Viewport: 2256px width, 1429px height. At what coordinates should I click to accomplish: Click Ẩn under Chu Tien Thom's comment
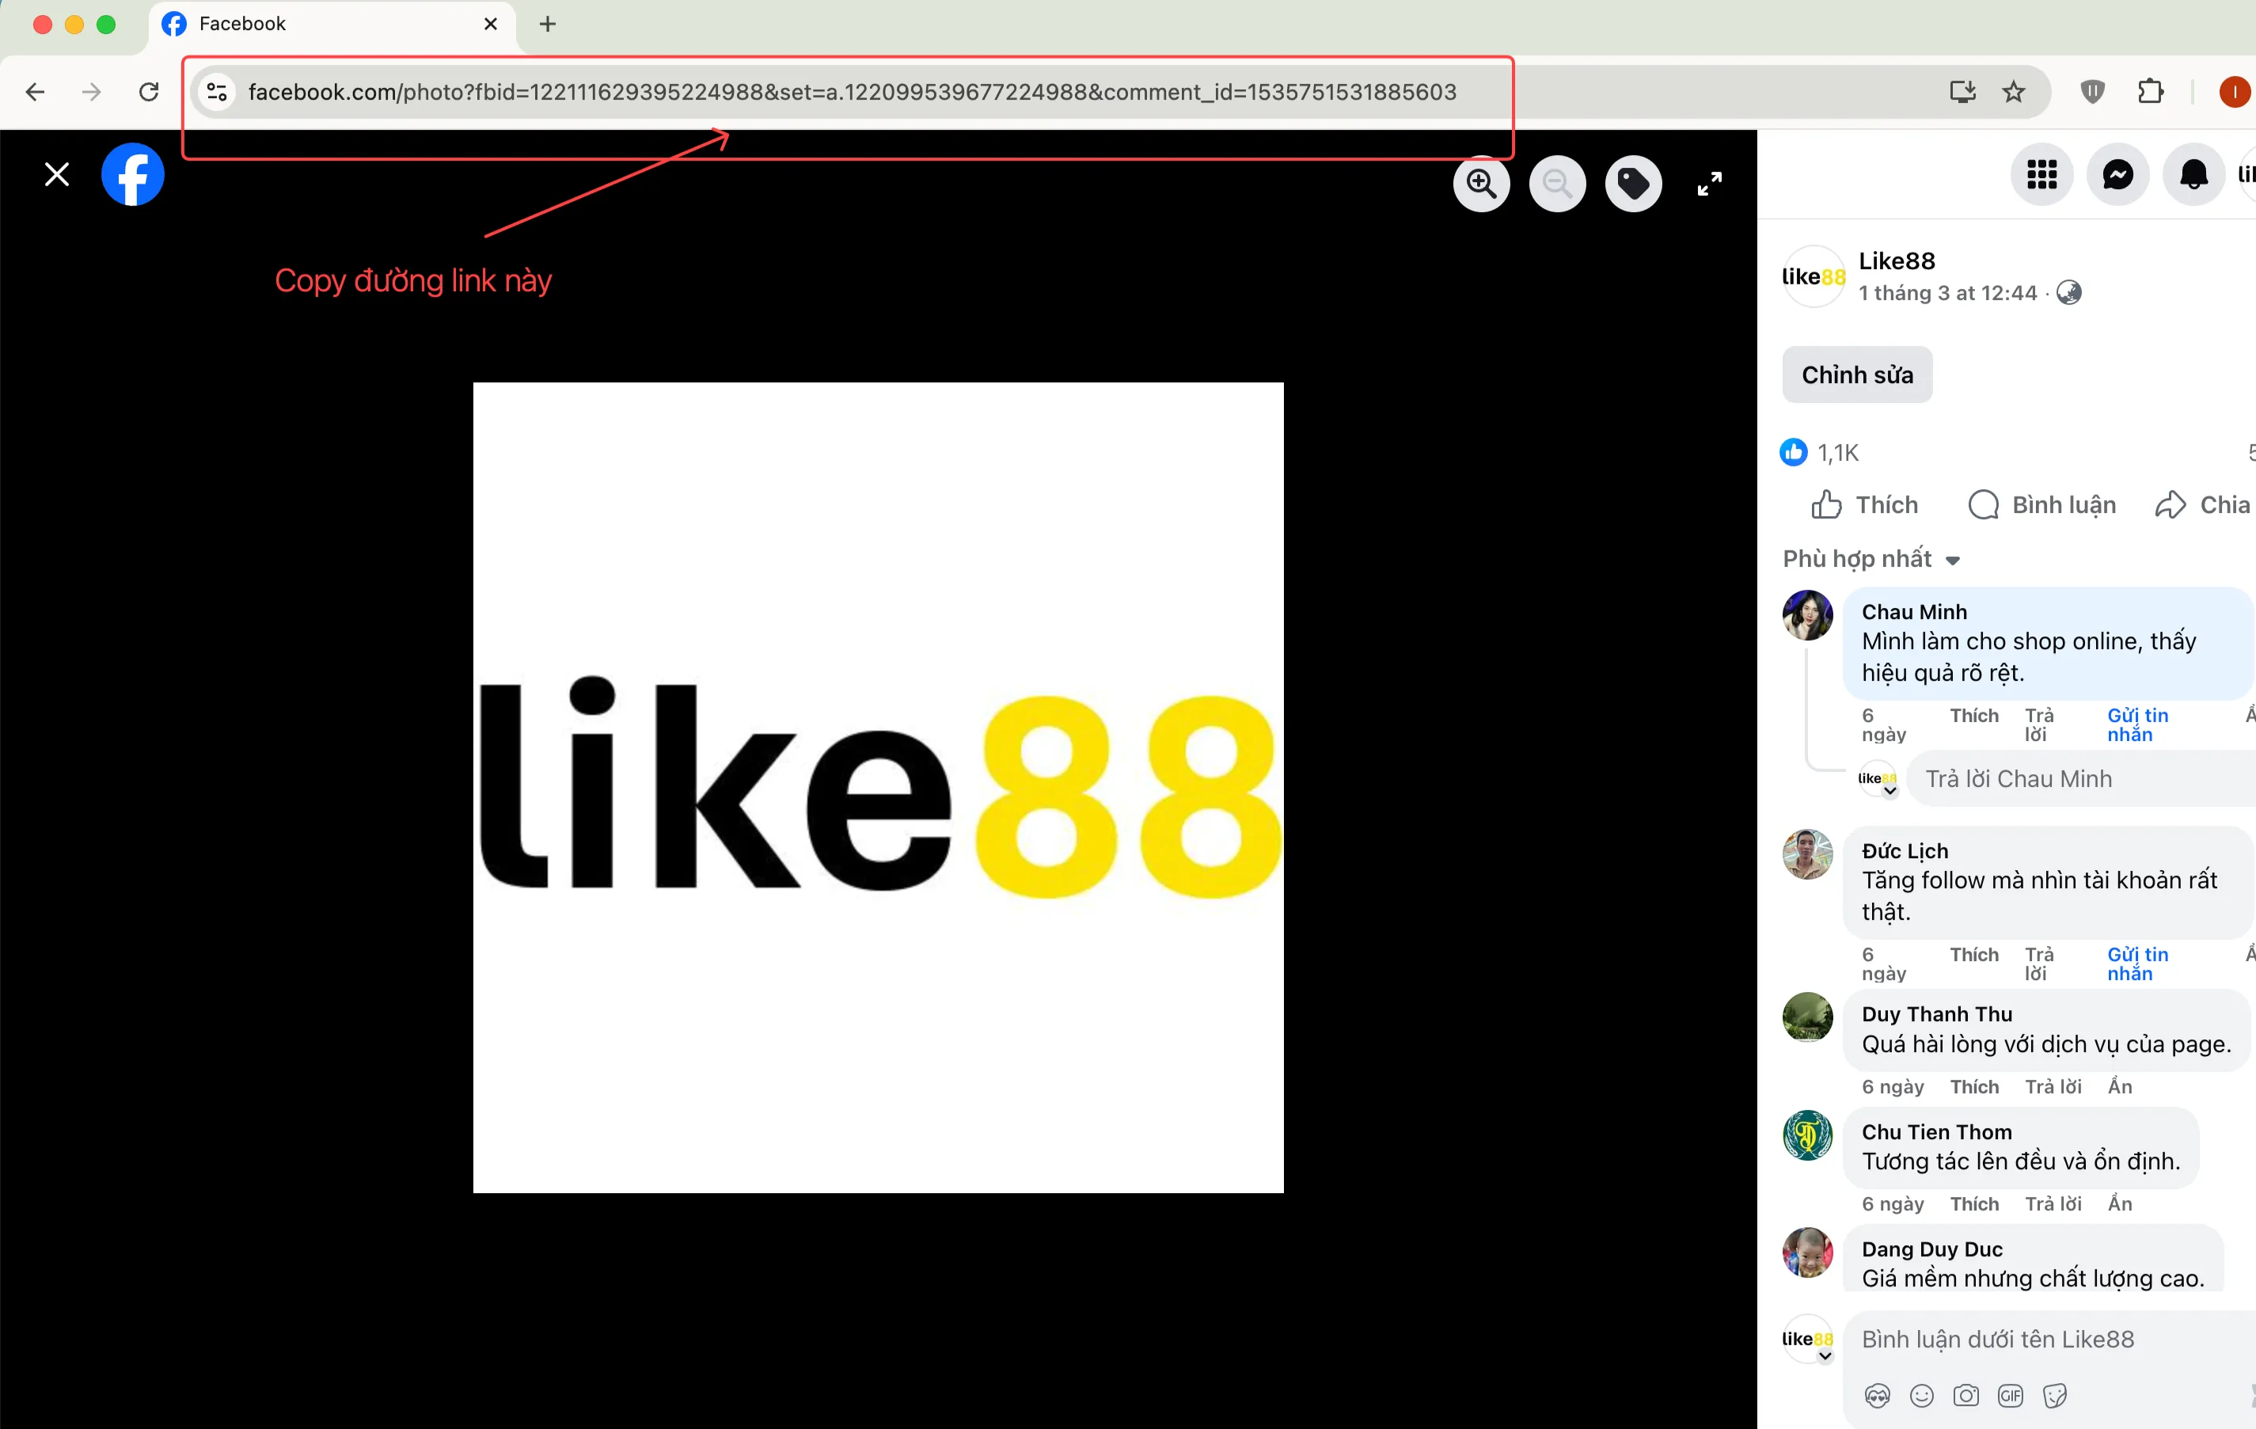coord(2119,1204)
